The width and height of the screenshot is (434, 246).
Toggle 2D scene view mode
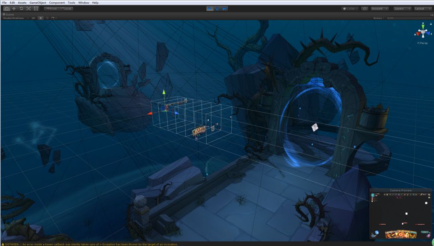(33, 18)
